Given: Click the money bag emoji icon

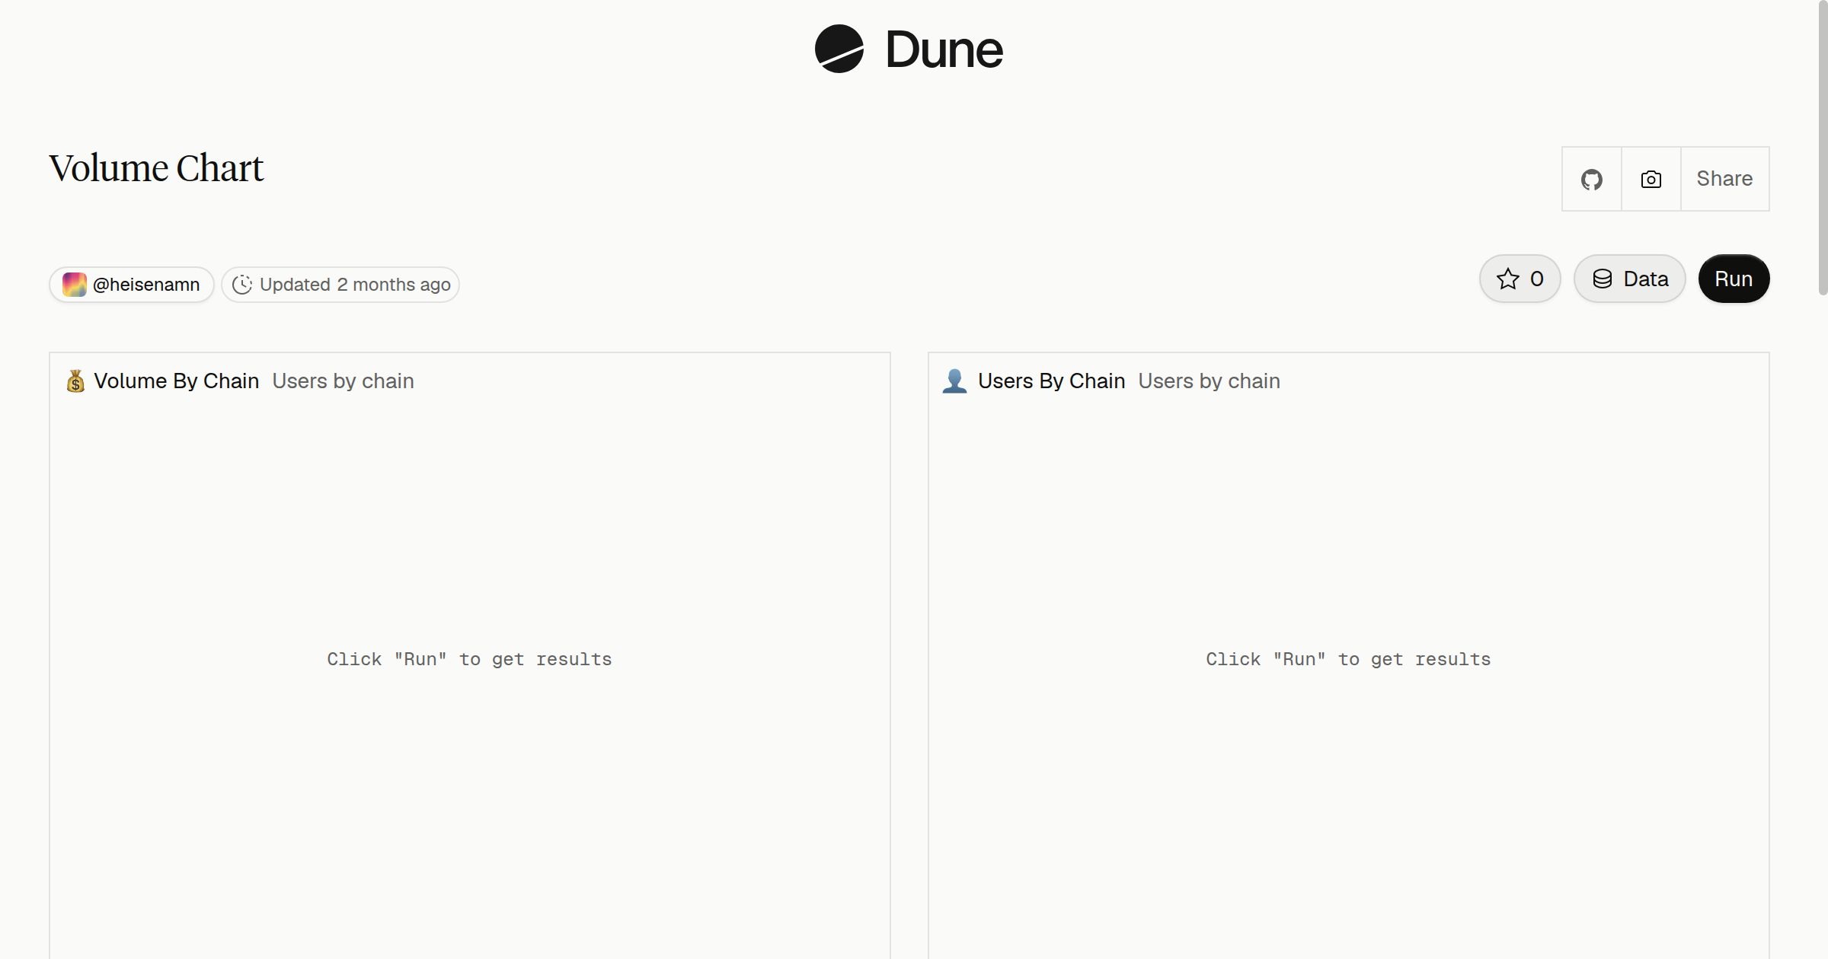Looking at the screenshot, I should coord(75,381).
